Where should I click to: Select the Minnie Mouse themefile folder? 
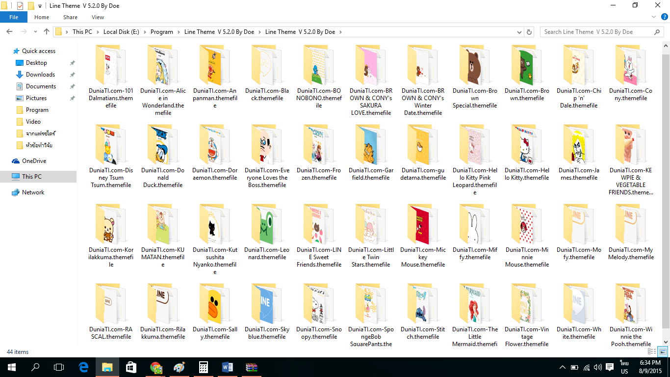[527, 236]
